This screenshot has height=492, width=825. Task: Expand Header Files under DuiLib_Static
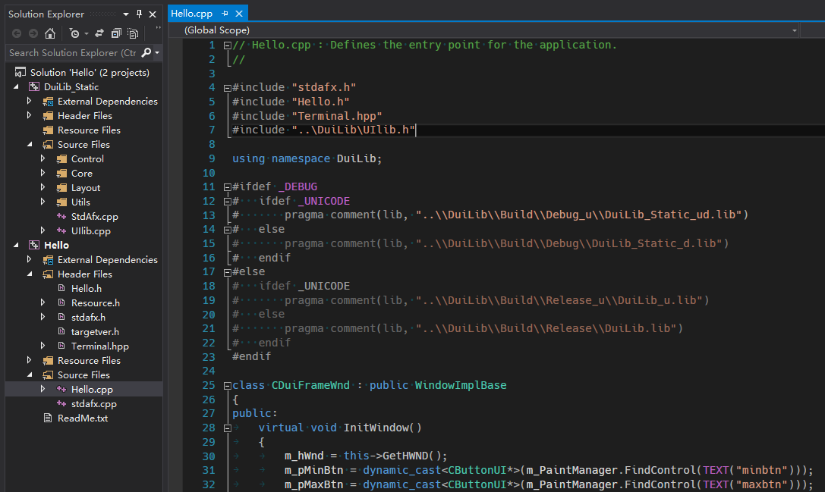coord(30,115)
